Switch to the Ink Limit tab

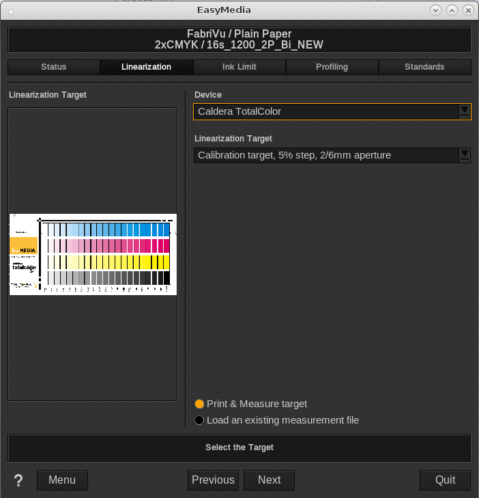(x=239, y=67)
